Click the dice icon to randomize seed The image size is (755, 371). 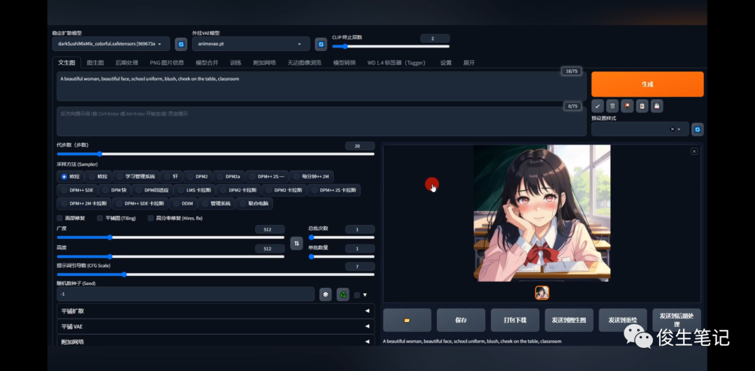[325, 295]
